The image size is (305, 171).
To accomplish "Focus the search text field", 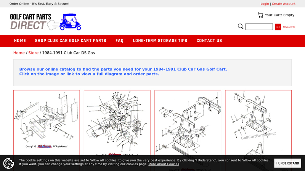I will 259,27.
